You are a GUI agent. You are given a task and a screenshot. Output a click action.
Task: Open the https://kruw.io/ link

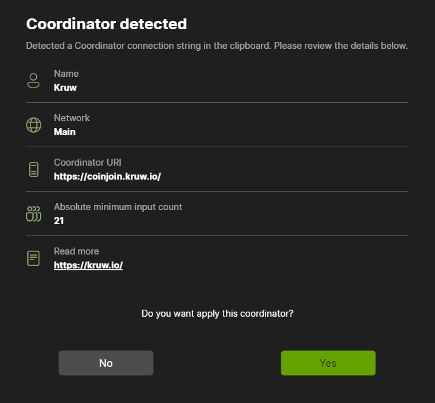pos(88,265)
